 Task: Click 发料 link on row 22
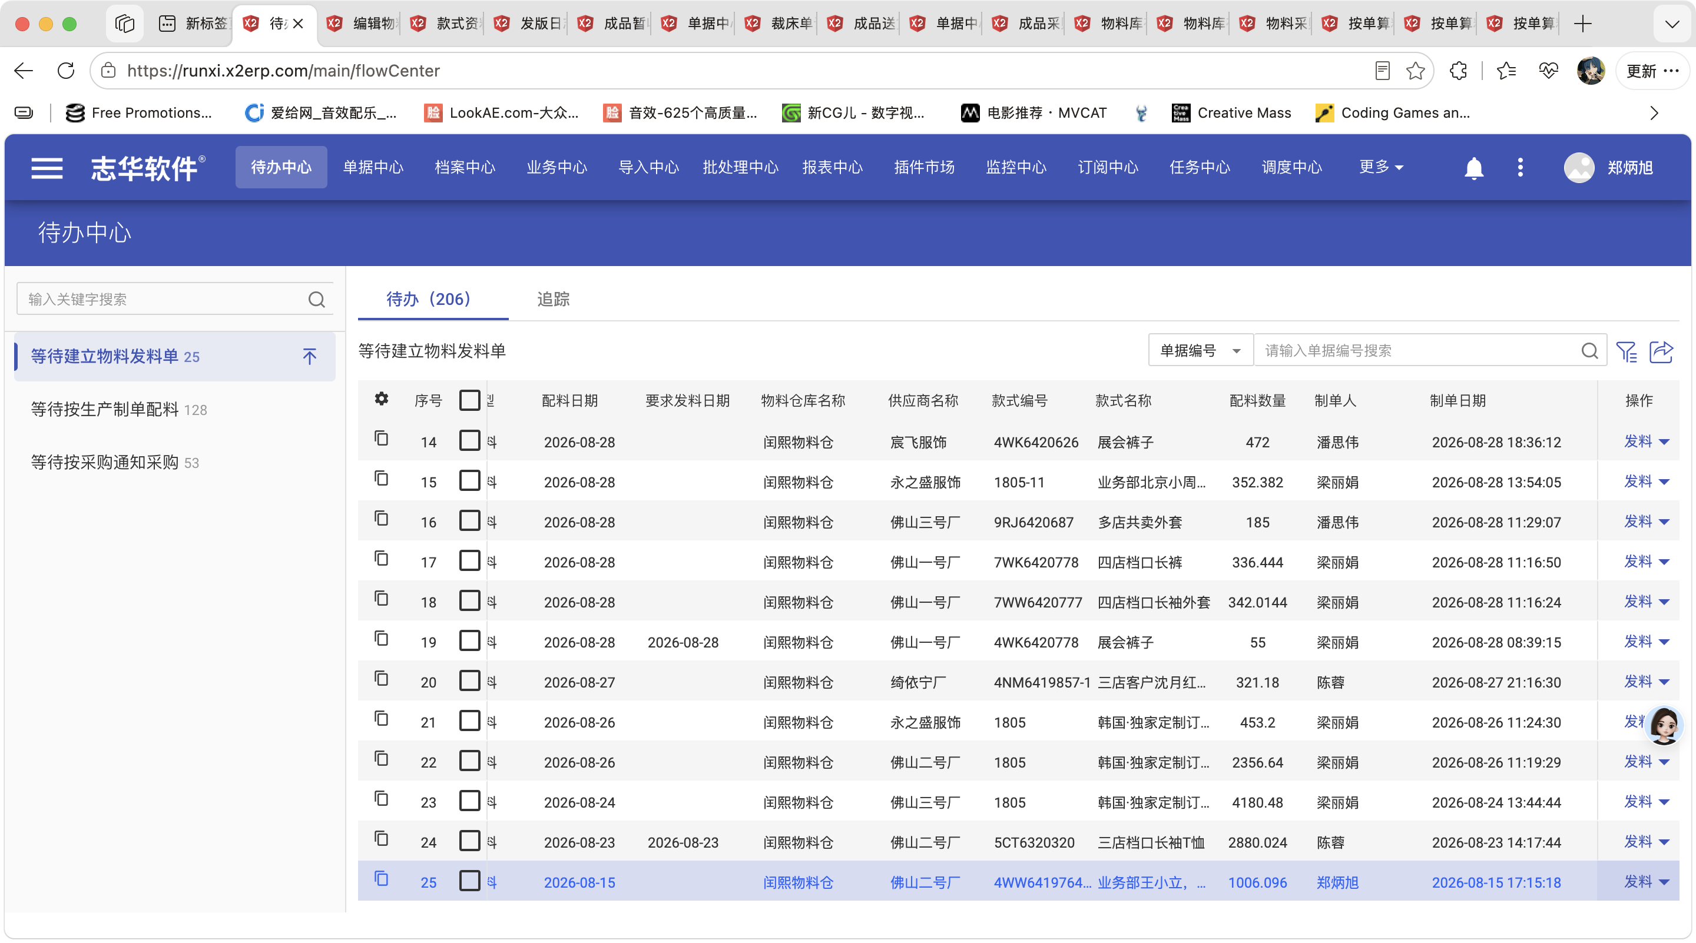pyautogui.click(x=1638, y=761)
